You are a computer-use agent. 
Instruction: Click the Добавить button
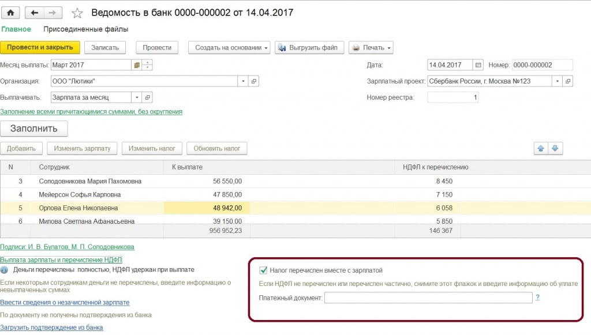(x=21, y=148)
